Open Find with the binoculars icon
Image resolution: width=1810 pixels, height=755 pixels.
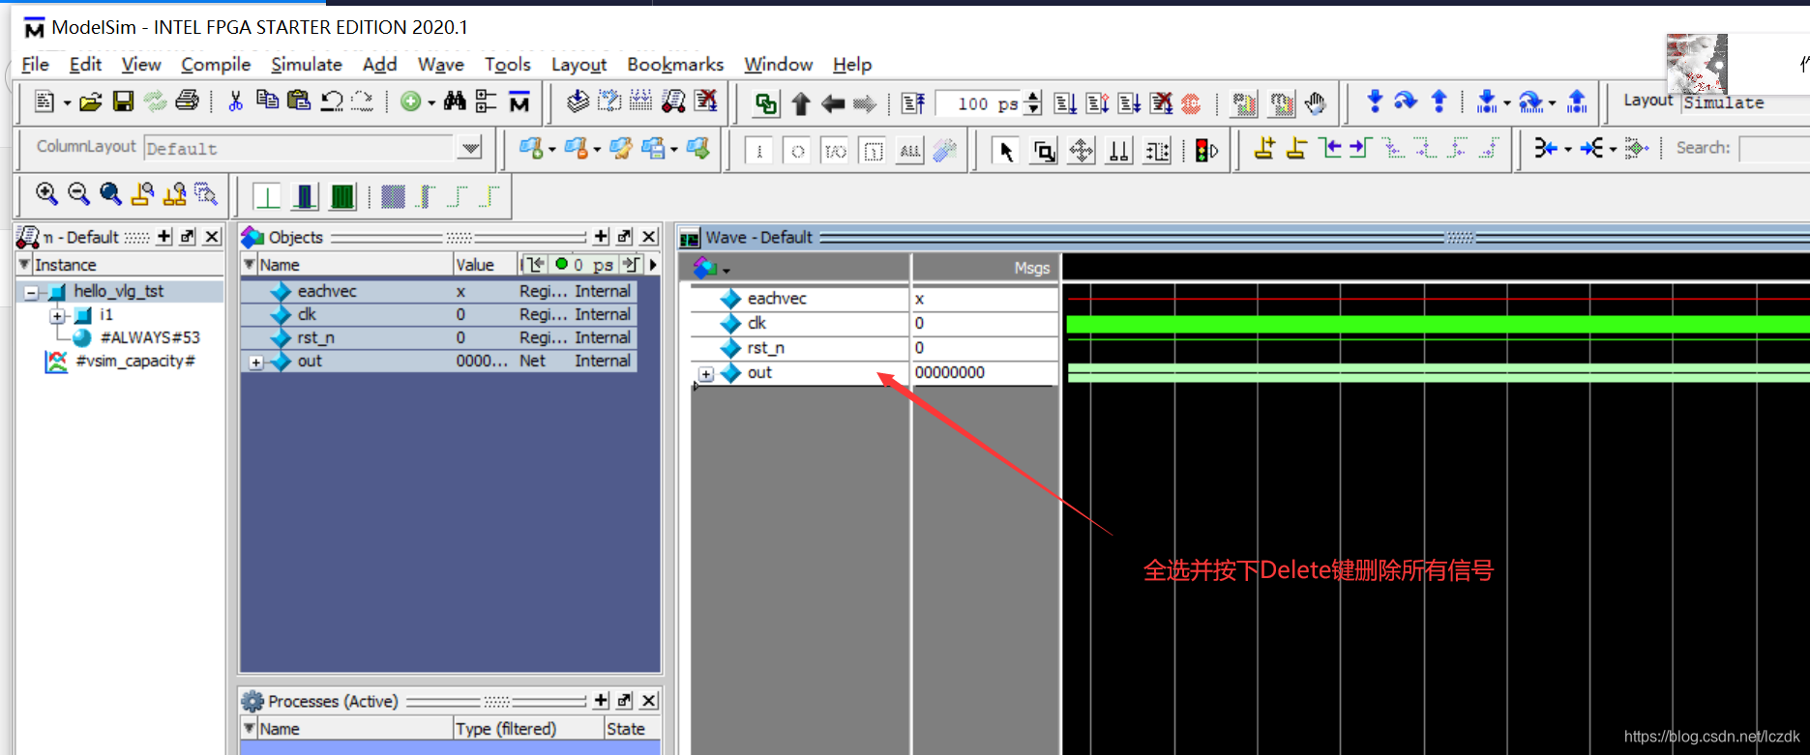455,101
